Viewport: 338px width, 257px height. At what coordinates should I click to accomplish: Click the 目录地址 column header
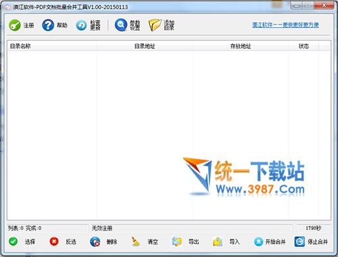coord(145,46)
